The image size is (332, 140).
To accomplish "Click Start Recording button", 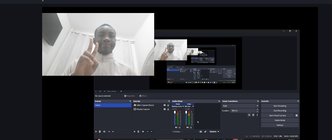I will [x=280, y=111].
